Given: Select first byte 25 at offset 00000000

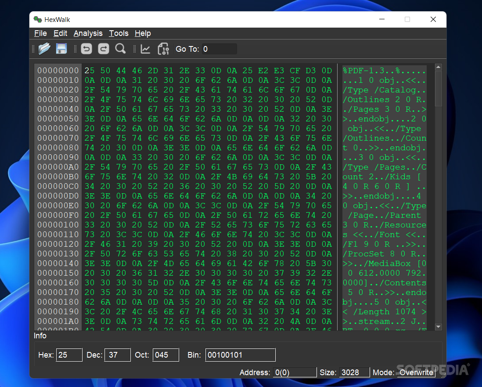Looking at the screenshot, I should 90,71.
